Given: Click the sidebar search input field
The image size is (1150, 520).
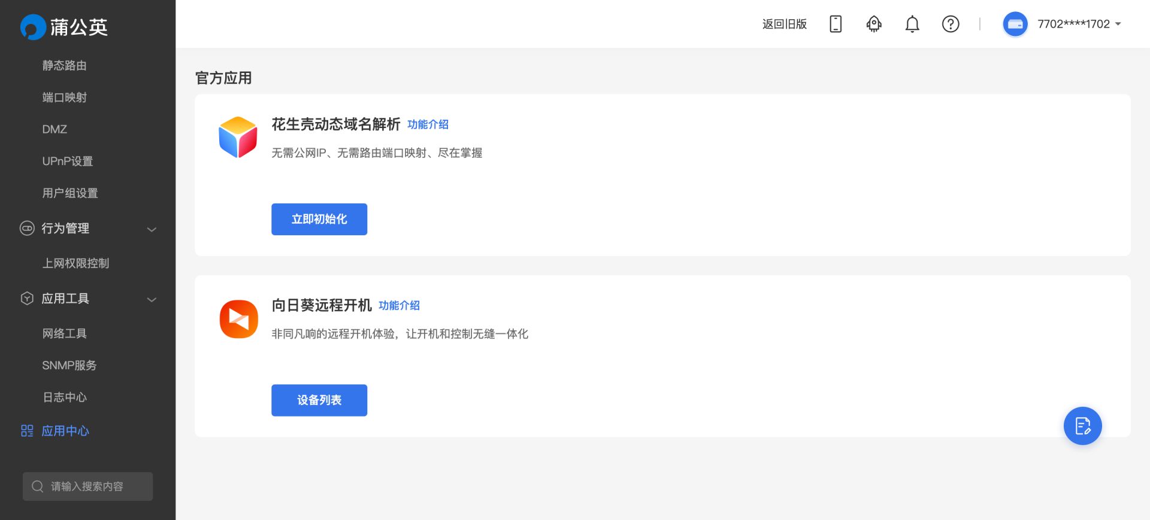Looking at the screenshot, I should click(88, 486).
